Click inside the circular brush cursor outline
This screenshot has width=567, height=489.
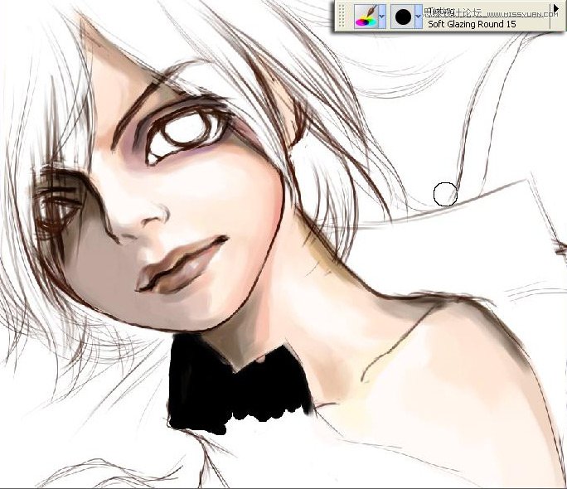[x=445, y=194]
